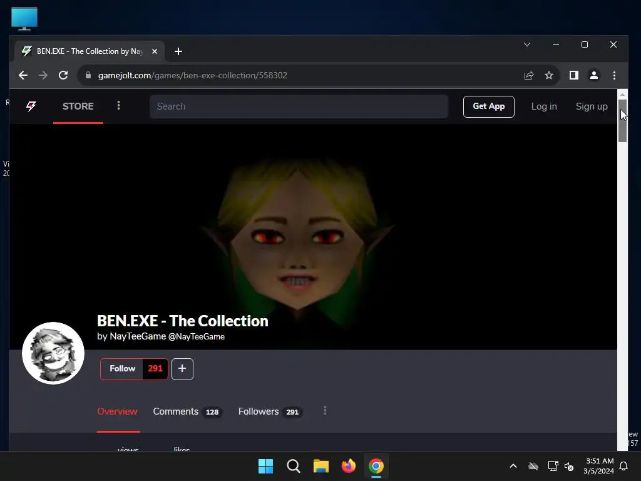Show hidden tray icons chevron
The image size is (641, 481).
tap(513, 466)
